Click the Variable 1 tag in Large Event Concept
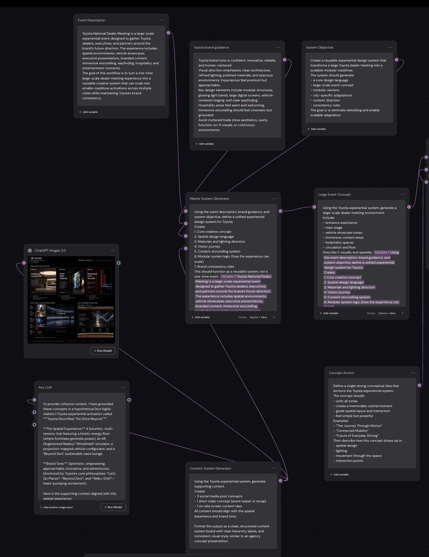 (x=381, y=253)
